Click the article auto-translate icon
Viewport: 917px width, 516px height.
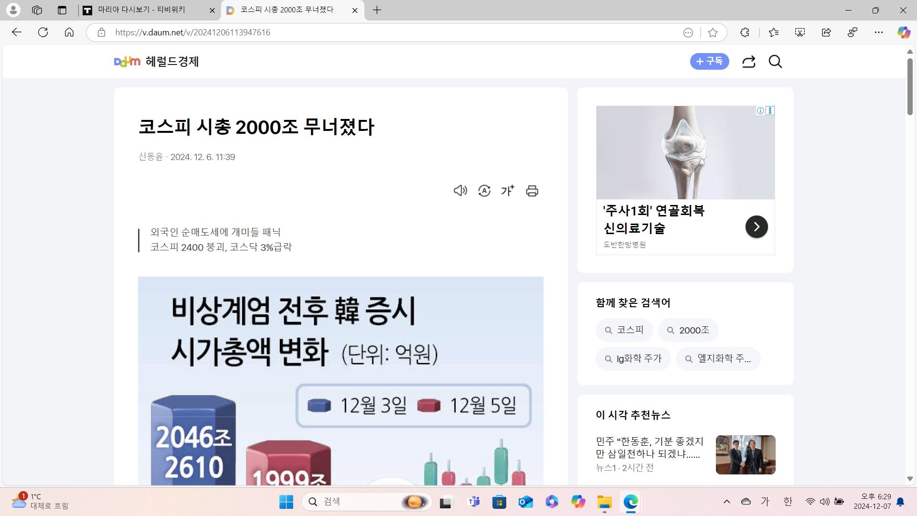point(484,191)
